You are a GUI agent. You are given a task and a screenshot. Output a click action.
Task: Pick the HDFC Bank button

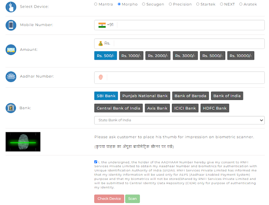215,108
